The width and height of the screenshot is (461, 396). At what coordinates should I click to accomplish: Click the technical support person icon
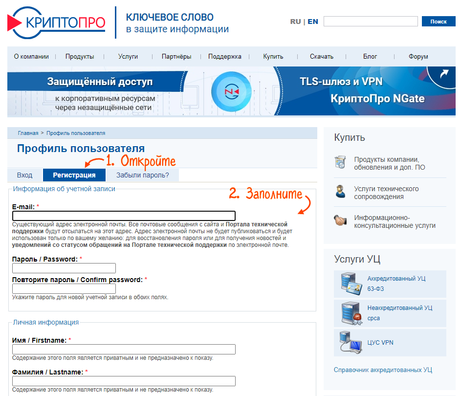click(x=340, y=191)
